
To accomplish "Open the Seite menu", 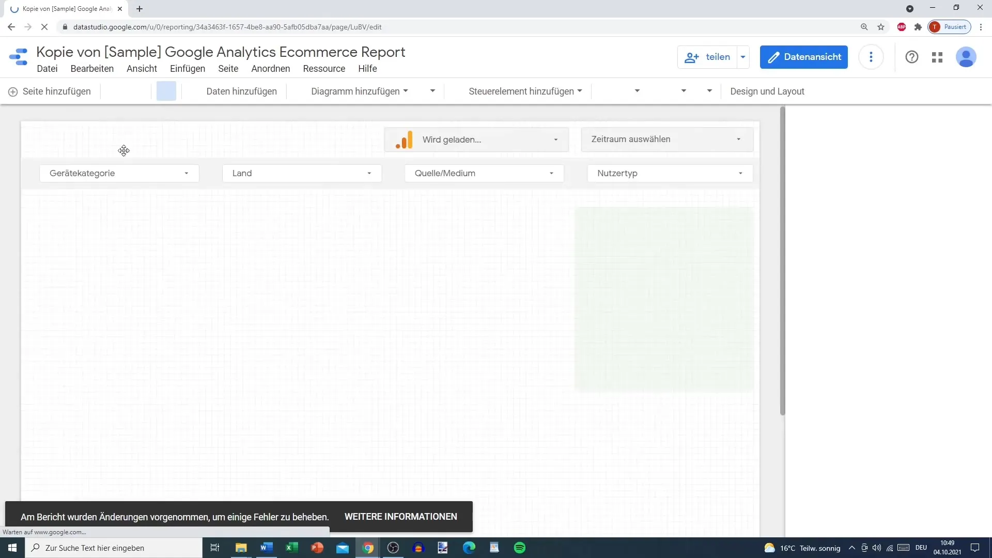I will [x=228, y=69].
